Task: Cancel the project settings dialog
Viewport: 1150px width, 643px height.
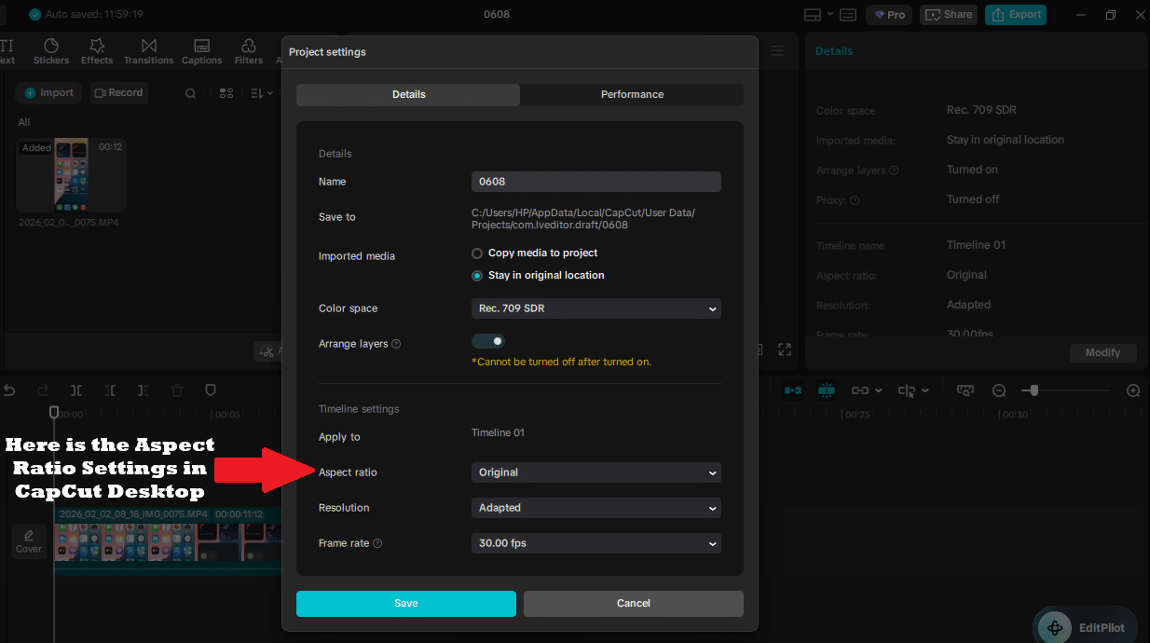Action: click(x=634, y=603)
